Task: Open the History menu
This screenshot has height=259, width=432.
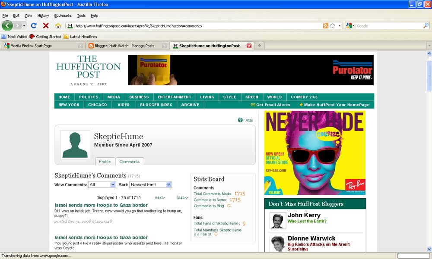Action: [43, 16]
